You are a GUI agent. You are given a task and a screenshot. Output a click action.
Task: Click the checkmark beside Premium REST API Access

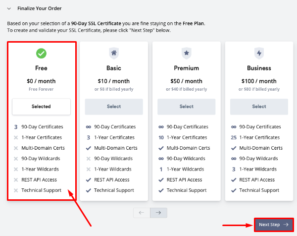click(161, 180)
